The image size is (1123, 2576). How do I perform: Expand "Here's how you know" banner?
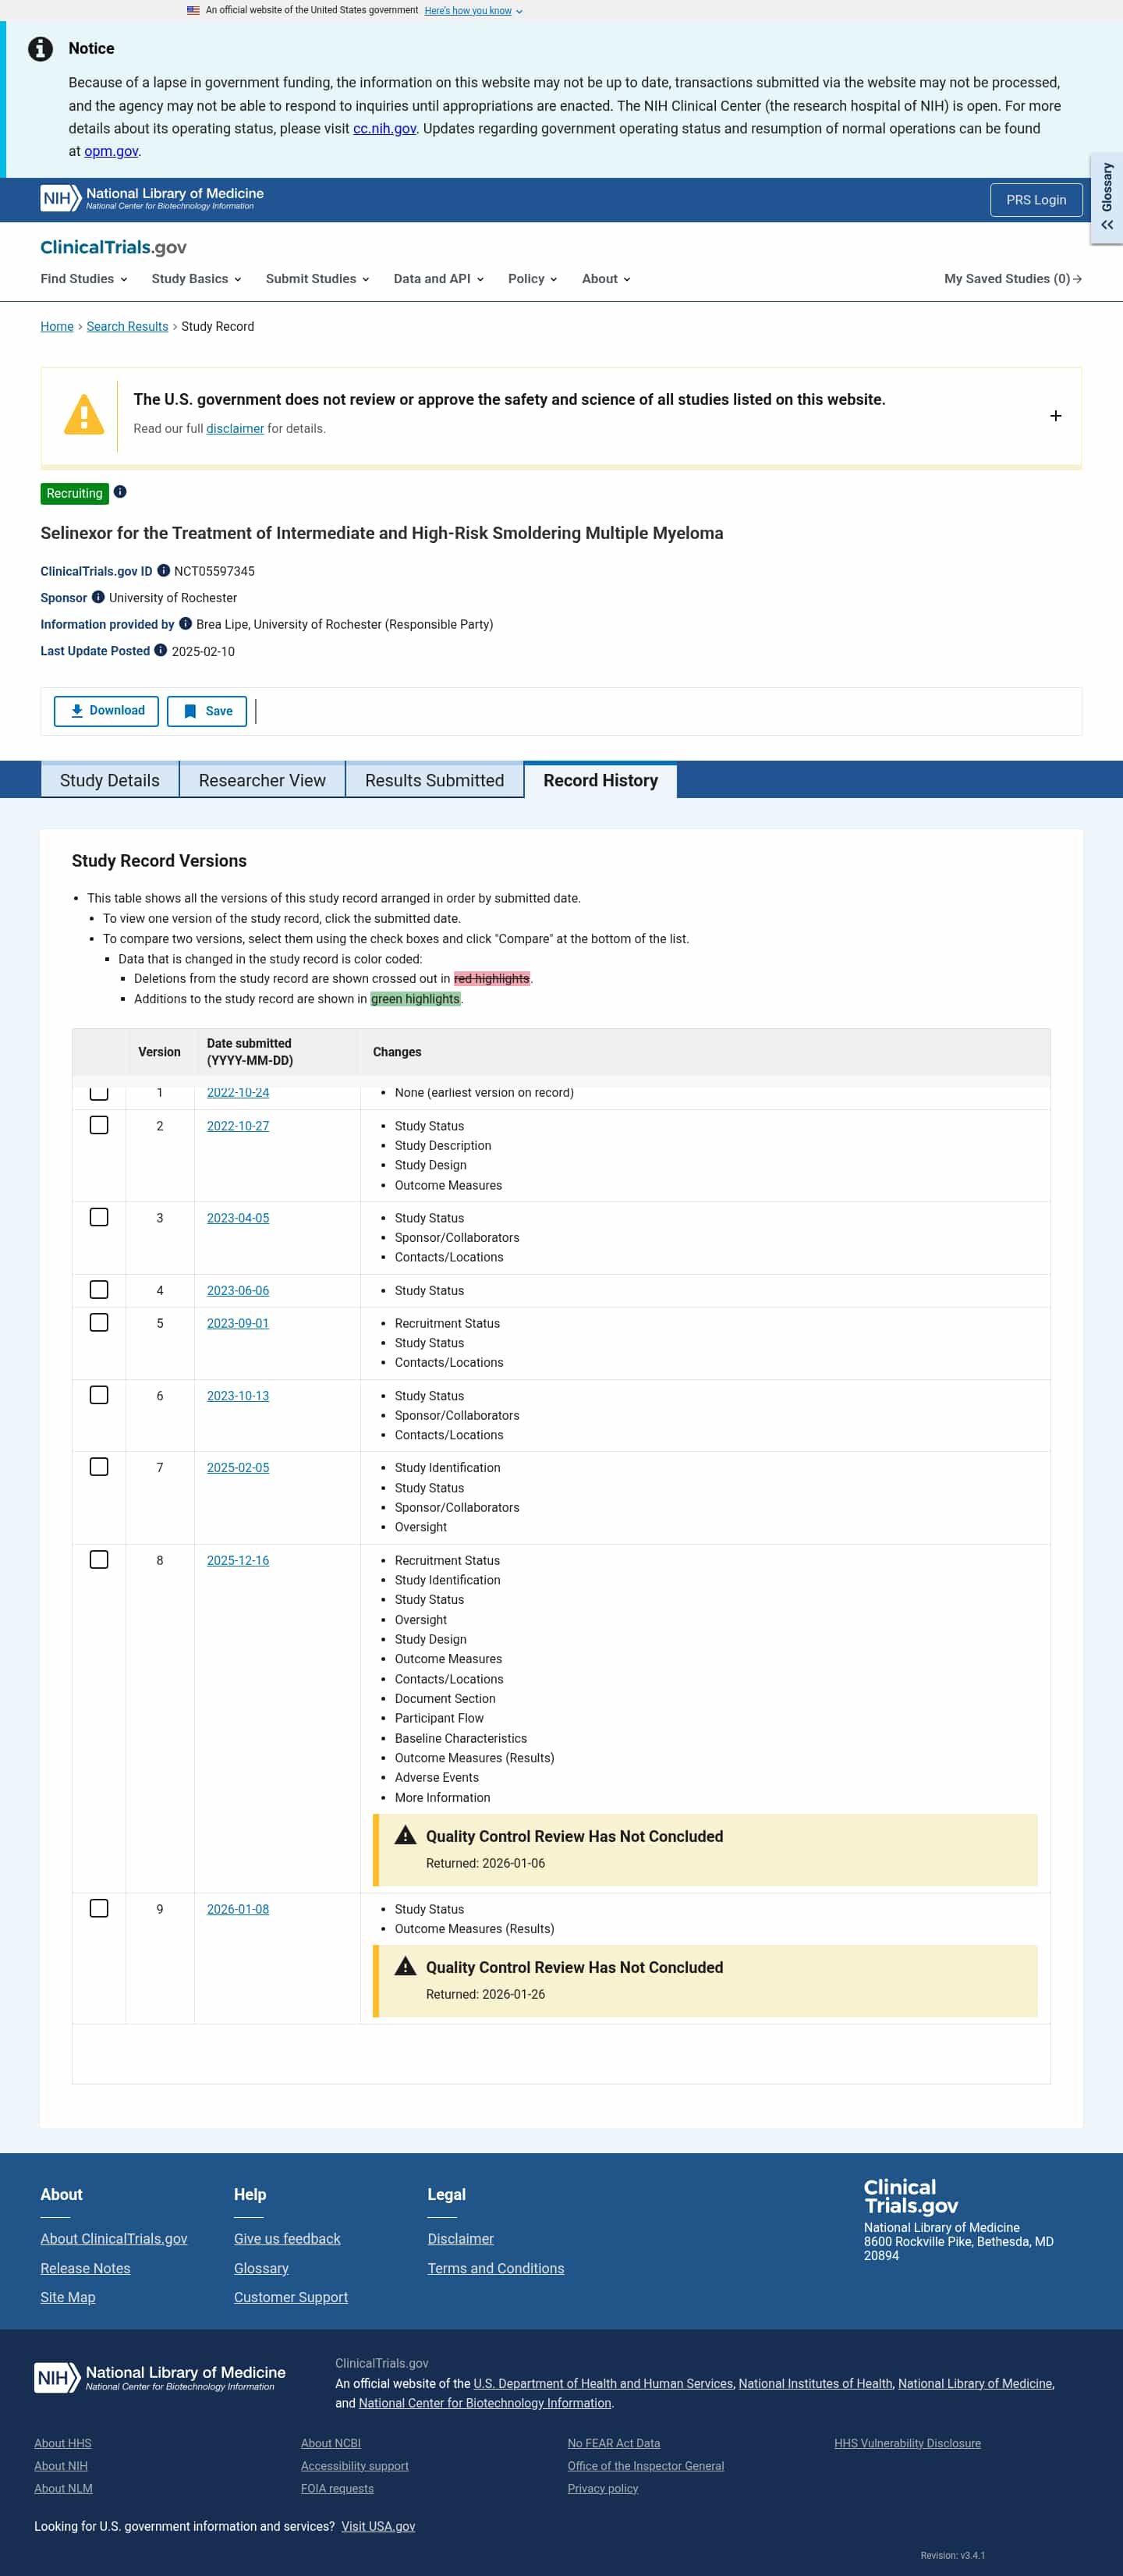(x=473, y=11)
